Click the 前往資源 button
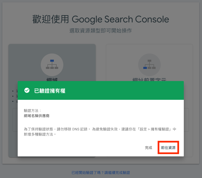 [168, 147]
